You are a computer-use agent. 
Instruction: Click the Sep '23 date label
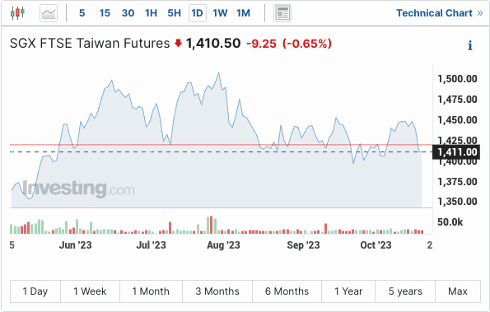pos(303,244)
